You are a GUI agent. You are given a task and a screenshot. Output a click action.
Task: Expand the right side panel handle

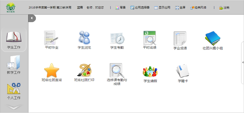[242, 62]
